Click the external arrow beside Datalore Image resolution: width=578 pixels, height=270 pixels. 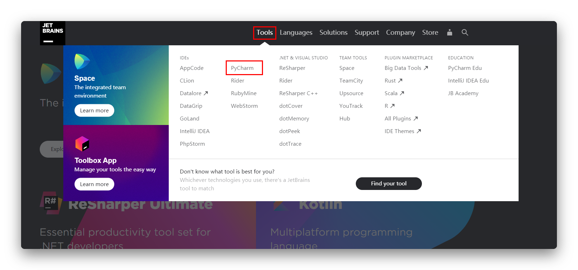[206, 93]
